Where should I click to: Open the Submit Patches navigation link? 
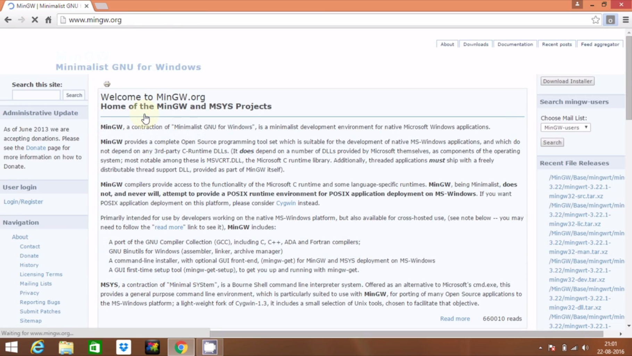click(x=40, y=311)
